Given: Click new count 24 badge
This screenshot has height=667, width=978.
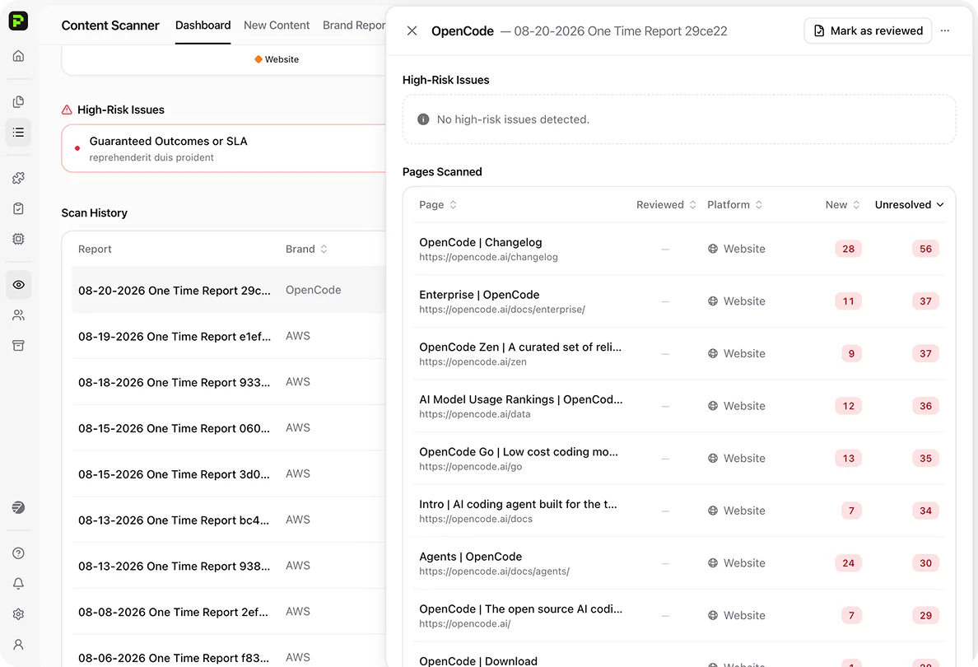Looking at the screenshot, I should (848, 562).
